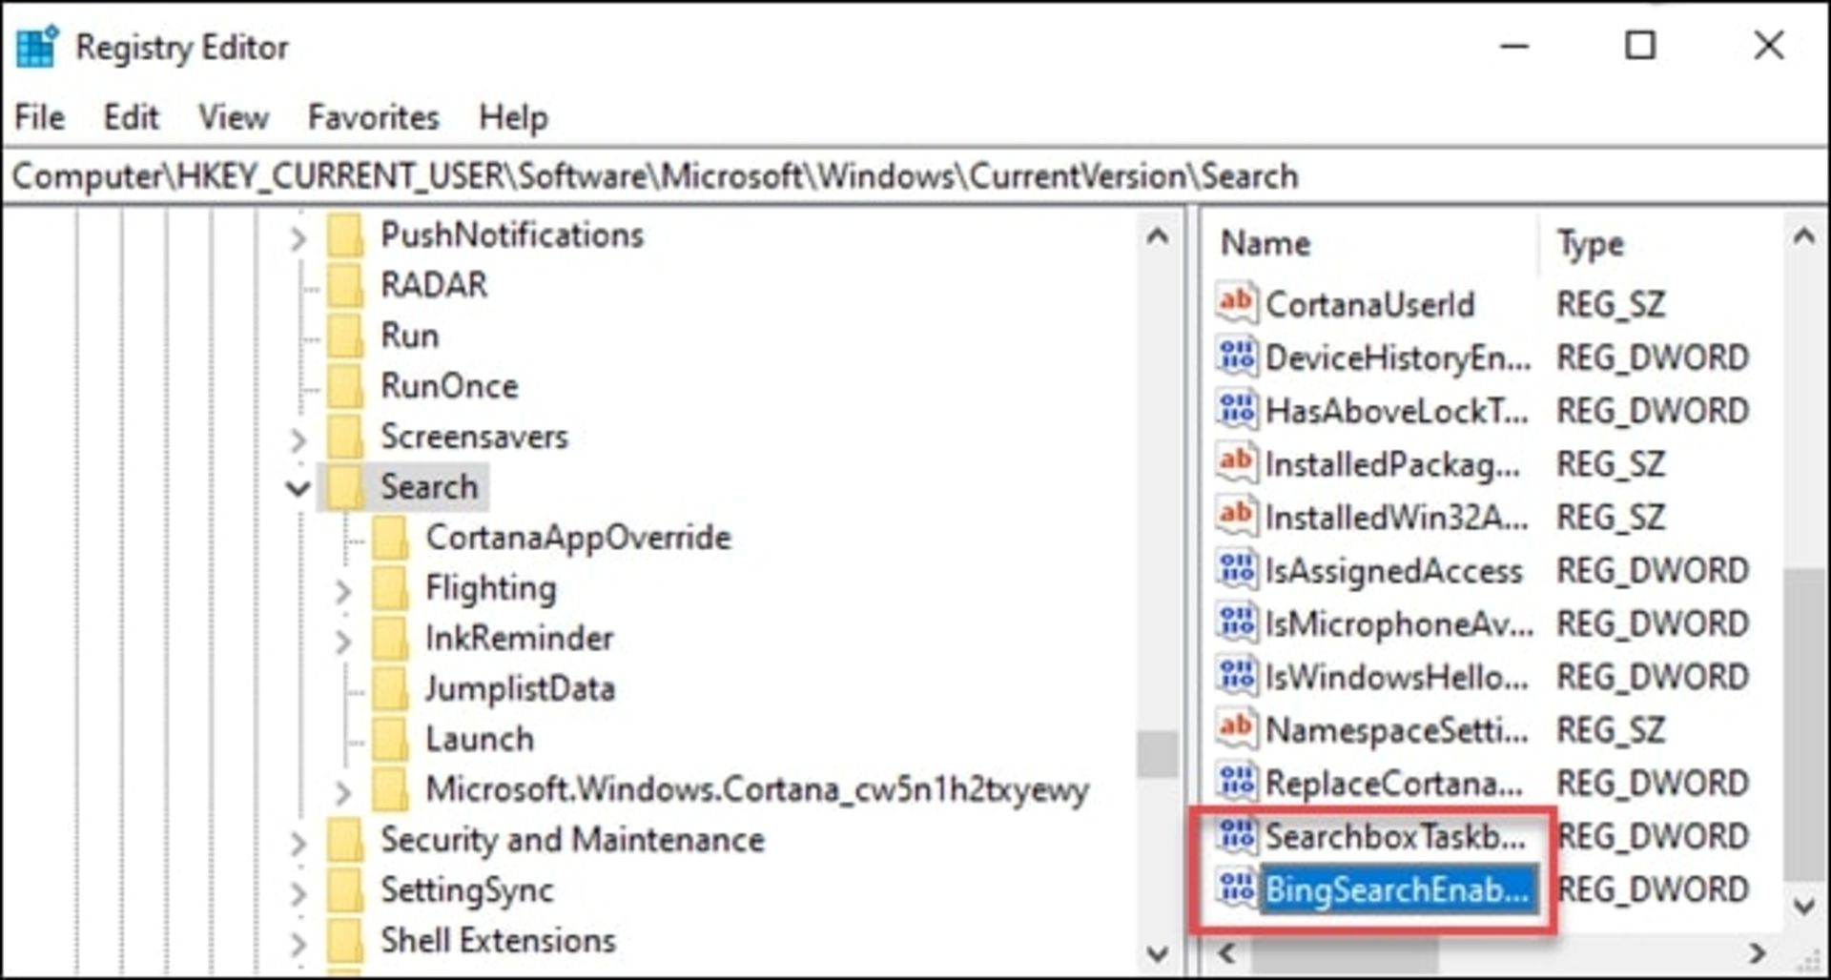This screenshot has width=1831, height=980.
Task: Expand the PushNotifications key
Action: (298, 236)
